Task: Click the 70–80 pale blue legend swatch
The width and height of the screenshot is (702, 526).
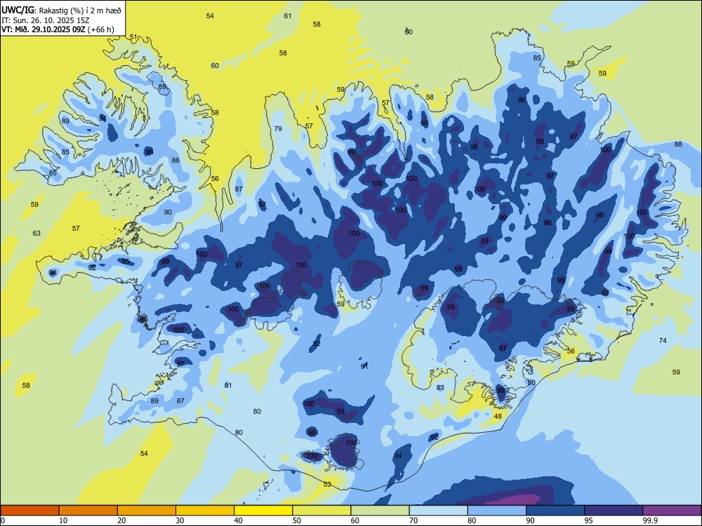Action: [438, 511]
